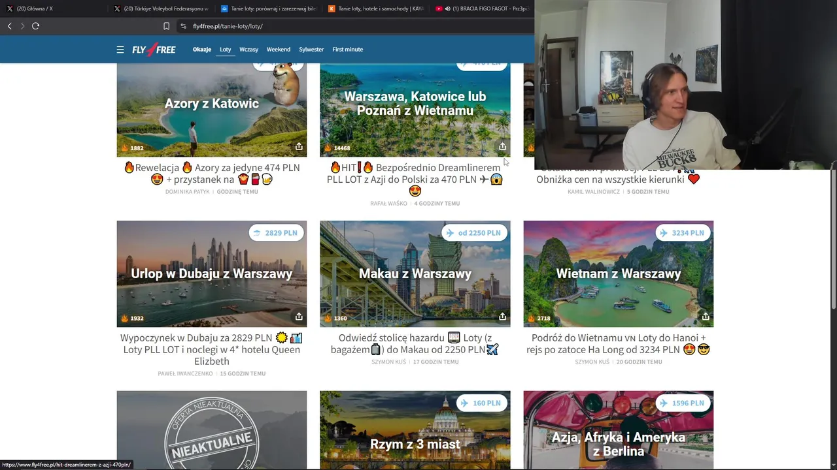Click the 2829 PLN price badge
Screen dimensions: 837x470
click(x=275, y=233)
